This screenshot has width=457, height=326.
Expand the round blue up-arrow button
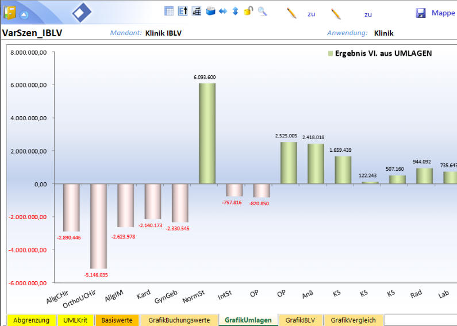tap(24, 14)
